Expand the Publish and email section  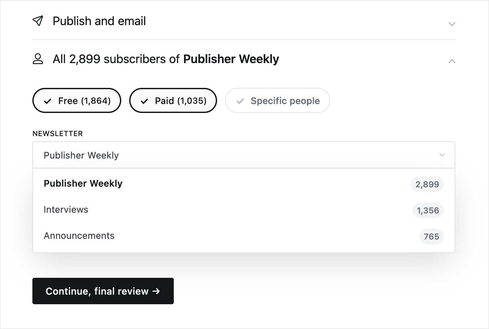coord(452,24)
